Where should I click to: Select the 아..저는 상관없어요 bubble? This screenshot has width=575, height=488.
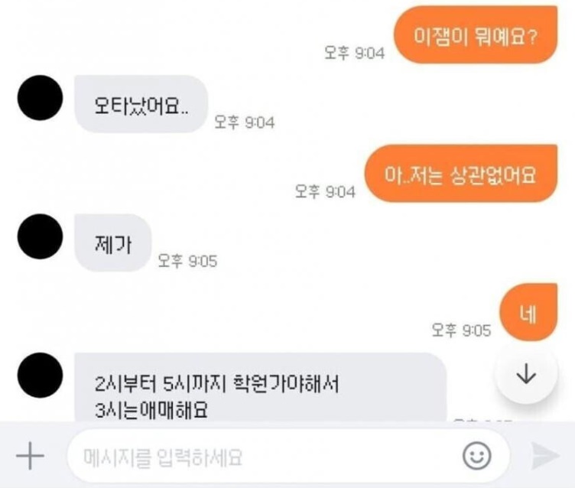pyautogui.click(x=461, y=174)
